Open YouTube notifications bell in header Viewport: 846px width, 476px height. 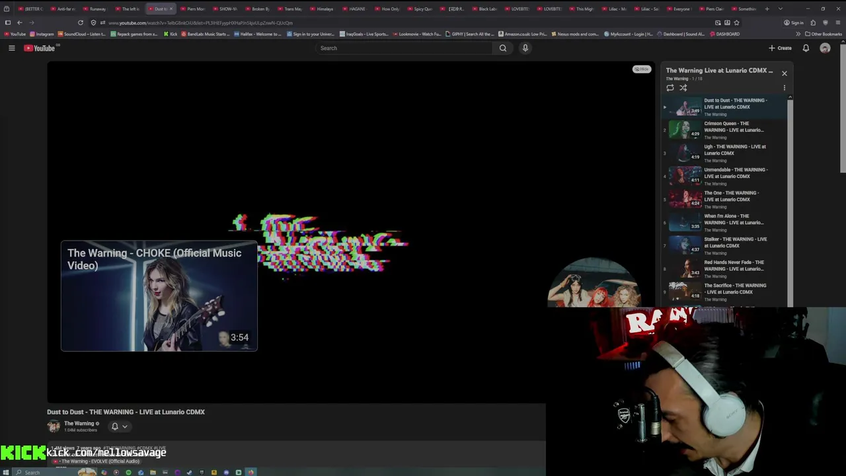(x=806, y=48)
